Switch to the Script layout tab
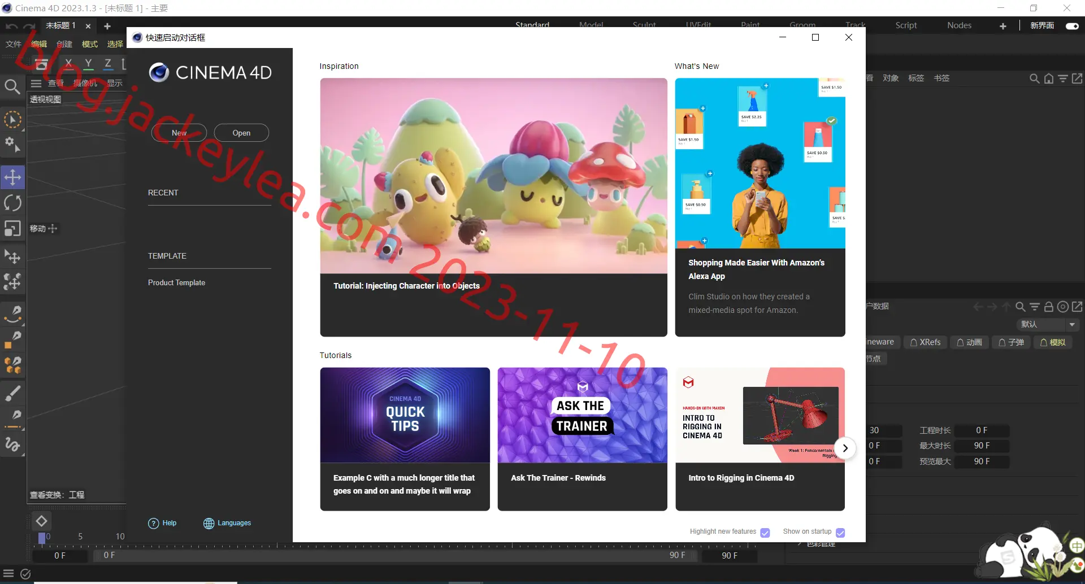Screen dimensions: 1085x584 coord(906,25)
